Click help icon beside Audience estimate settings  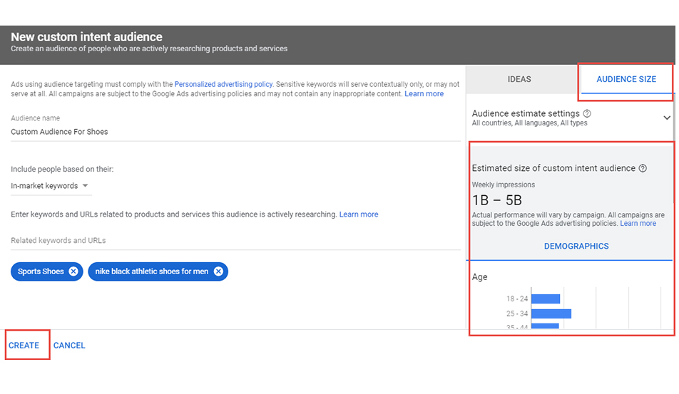(x=587, y=113)
